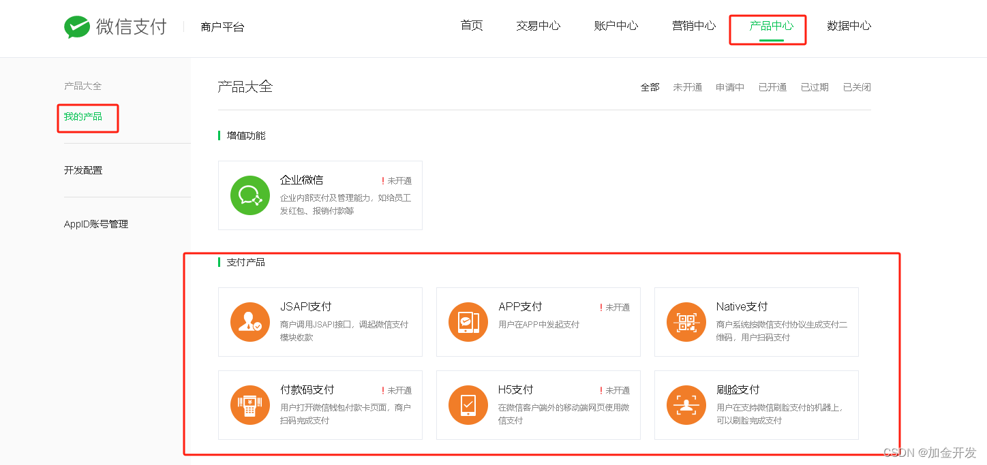987x465 pixels.
Task: Click the 产品大全 sidebar heading
Action: 82,86
